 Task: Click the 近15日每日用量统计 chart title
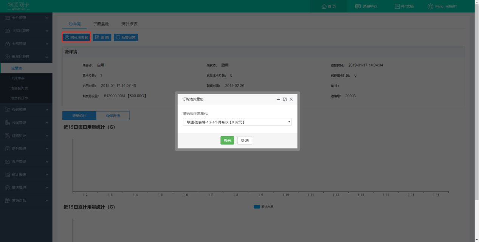(89, 127)
